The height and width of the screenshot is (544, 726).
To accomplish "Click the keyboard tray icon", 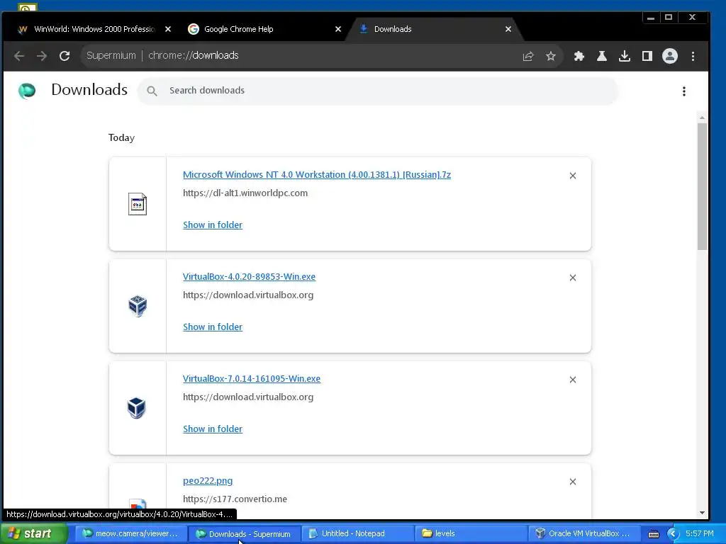I will [653, 534].
